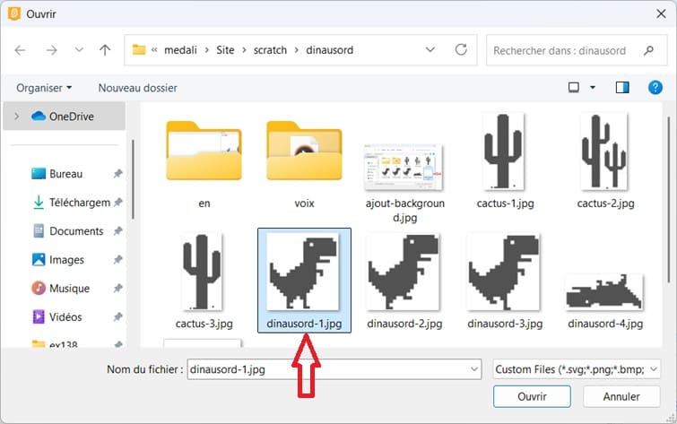The image size is (677, 424).
Task: Toggle the preview pane
Action: 622,88
